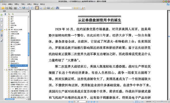Image resolution: width=170 pixels, height=103 pixels.
Task: Click the full screen monitor icon
Action: [x=24, y=8]
